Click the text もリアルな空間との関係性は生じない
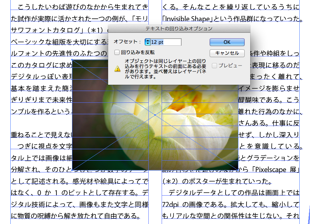 pyautogui.click(x=221, y=216)
